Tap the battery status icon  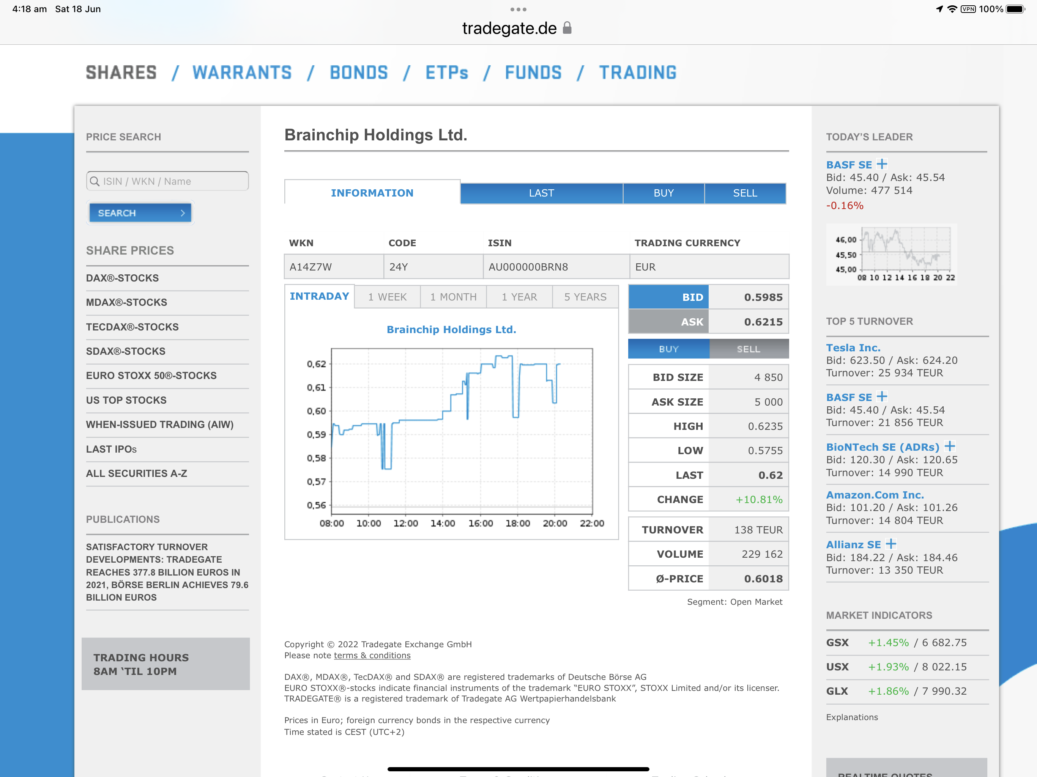(1015, 9)
